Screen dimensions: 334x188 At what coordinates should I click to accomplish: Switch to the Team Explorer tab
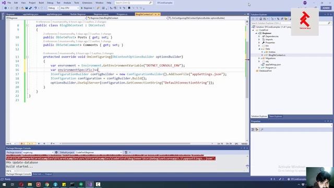pyautogui.click(x=275, y=116)
